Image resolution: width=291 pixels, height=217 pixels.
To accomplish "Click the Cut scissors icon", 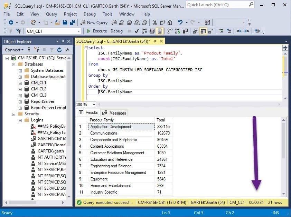I will click(x=154, y=23).
